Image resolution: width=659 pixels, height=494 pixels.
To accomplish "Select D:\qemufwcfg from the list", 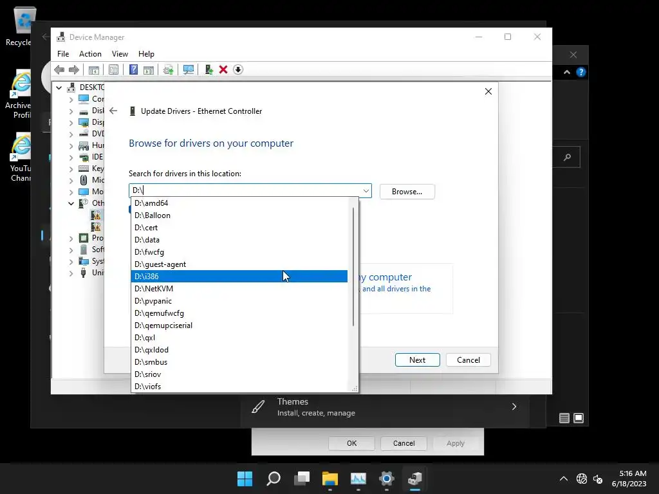I will click(x=239, y=313).
